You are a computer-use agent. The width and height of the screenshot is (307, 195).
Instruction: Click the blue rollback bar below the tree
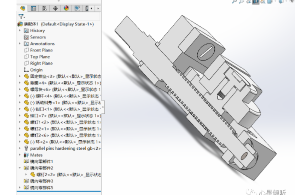59,191
